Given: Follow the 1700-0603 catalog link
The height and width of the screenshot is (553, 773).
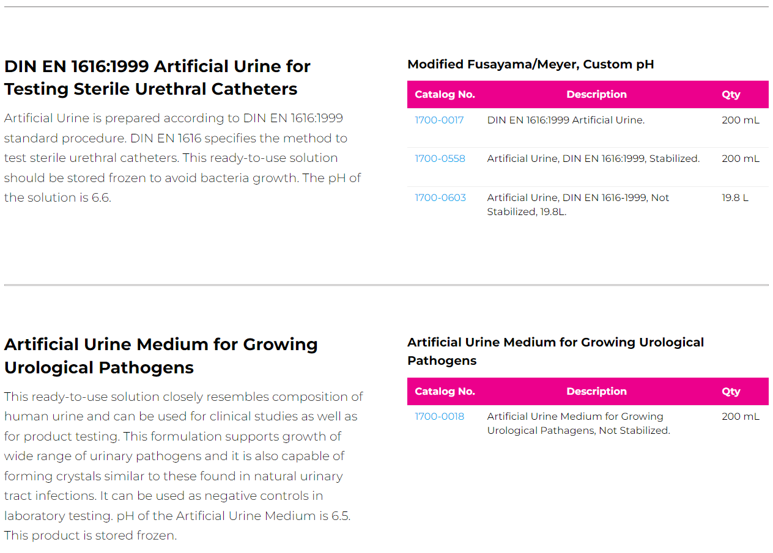Looking at the screenshot, I should tap(440, 198).
